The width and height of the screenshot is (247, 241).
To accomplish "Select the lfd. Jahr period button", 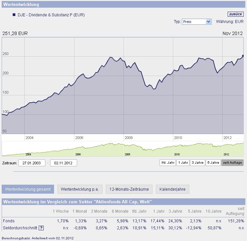I will pyautogui.click(x=168, y=163).
